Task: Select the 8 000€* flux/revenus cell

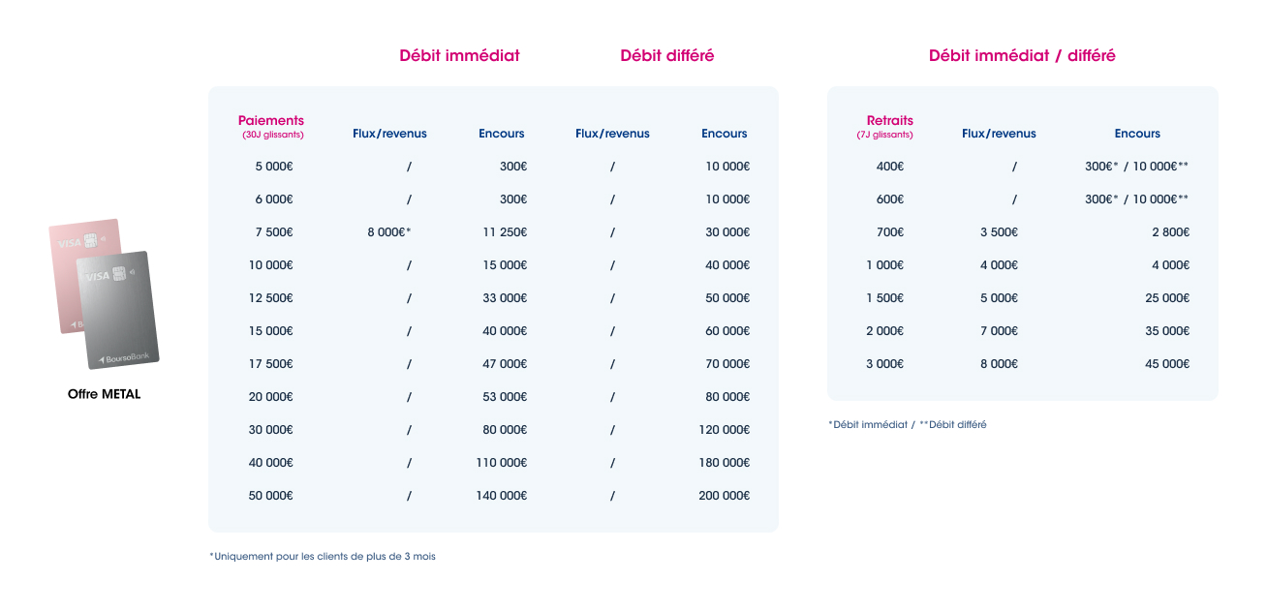Action: (389, 232)
